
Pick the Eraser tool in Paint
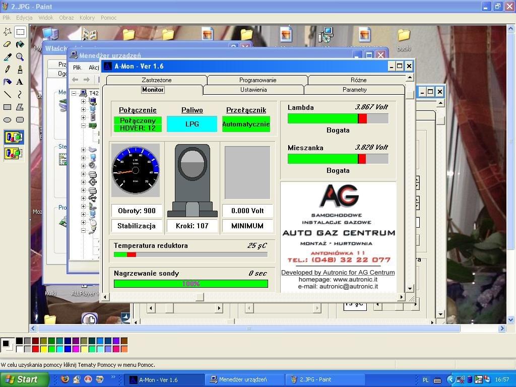pos(8,44)
